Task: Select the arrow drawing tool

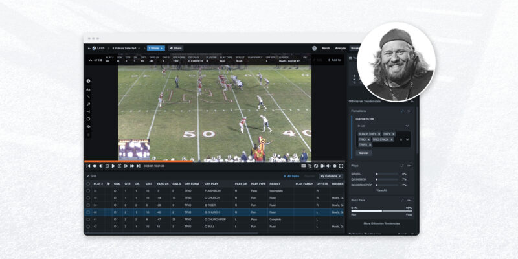Action: [88, 104]
